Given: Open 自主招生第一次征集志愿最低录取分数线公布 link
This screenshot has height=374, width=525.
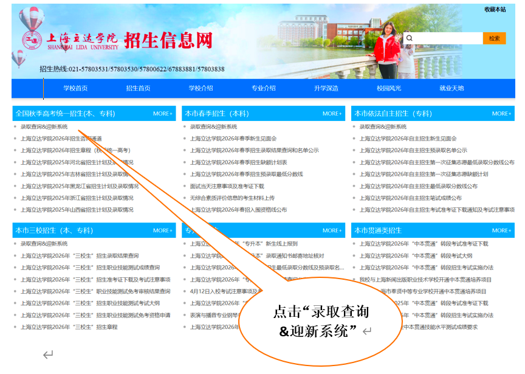Looking at the screenshot, I should (437, 162).
